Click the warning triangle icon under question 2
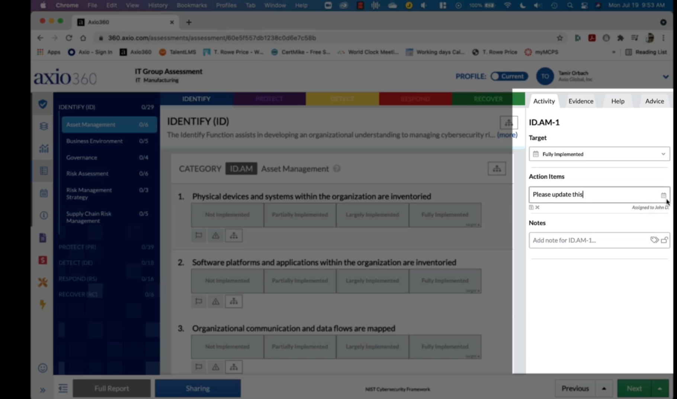 pos(215,301)
